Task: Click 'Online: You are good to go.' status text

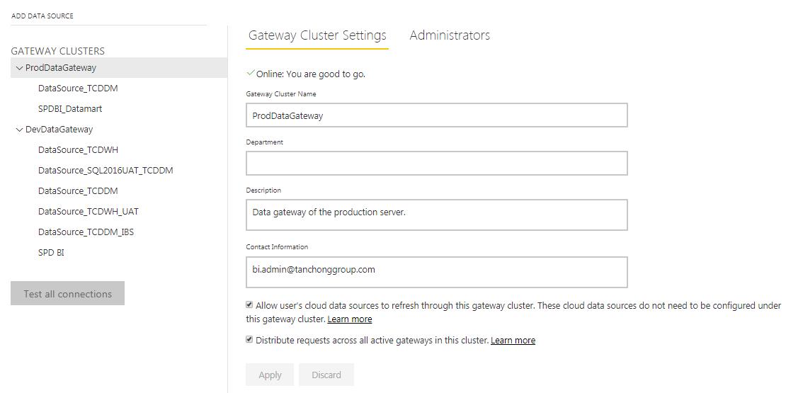Action: tap(311, 74)
